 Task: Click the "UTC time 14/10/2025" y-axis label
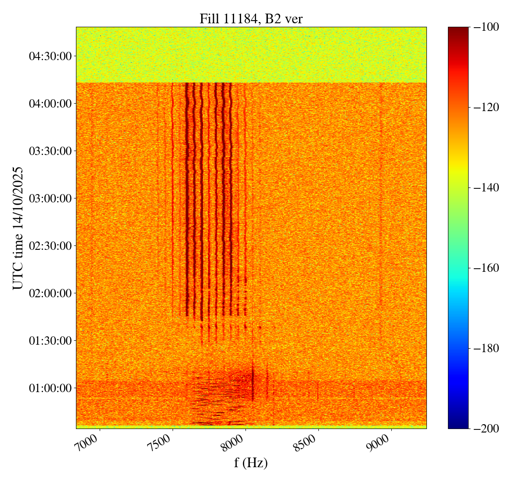coord(18,227)
